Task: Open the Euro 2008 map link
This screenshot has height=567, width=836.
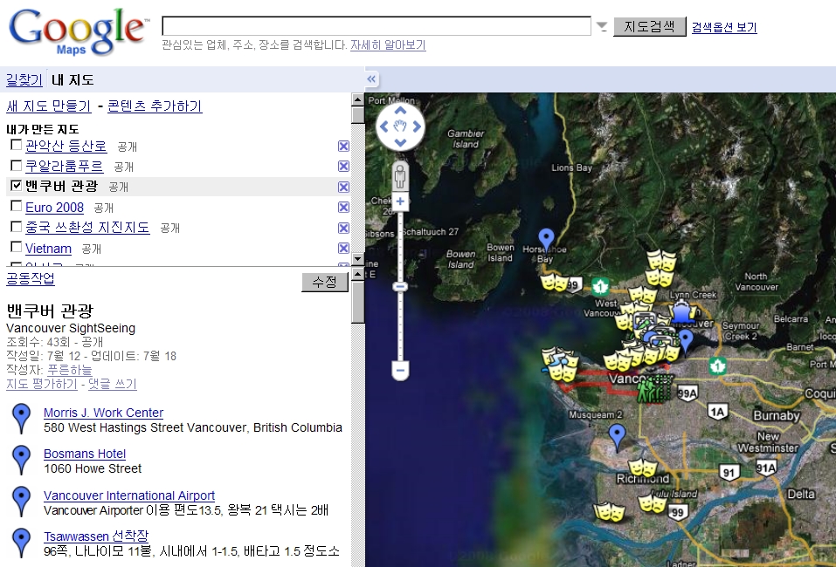Action: [x=54, y=207]
